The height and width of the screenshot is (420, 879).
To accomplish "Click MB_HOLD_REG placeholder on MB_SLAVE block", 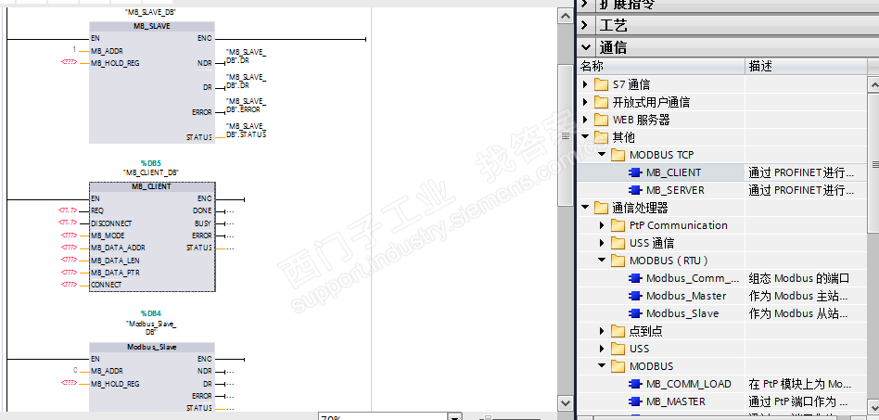I will click(x=69, y=62).
